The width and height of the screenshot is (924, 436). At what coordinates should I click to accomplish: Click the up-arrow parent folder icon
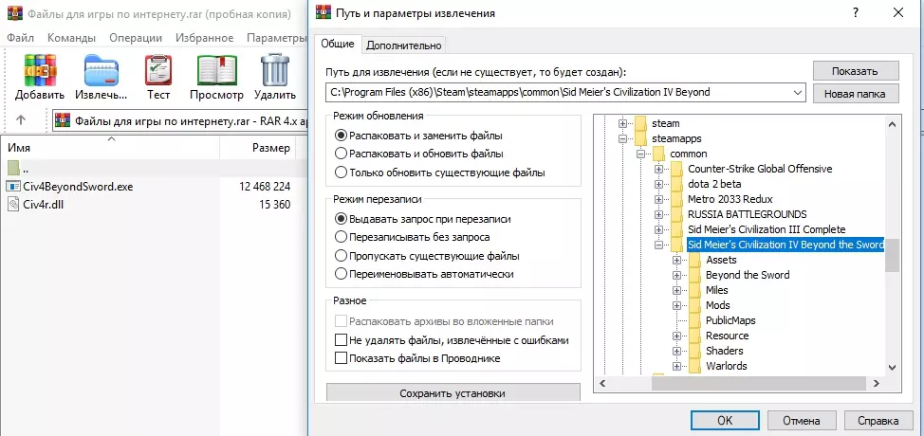click(x=21, y=120)
